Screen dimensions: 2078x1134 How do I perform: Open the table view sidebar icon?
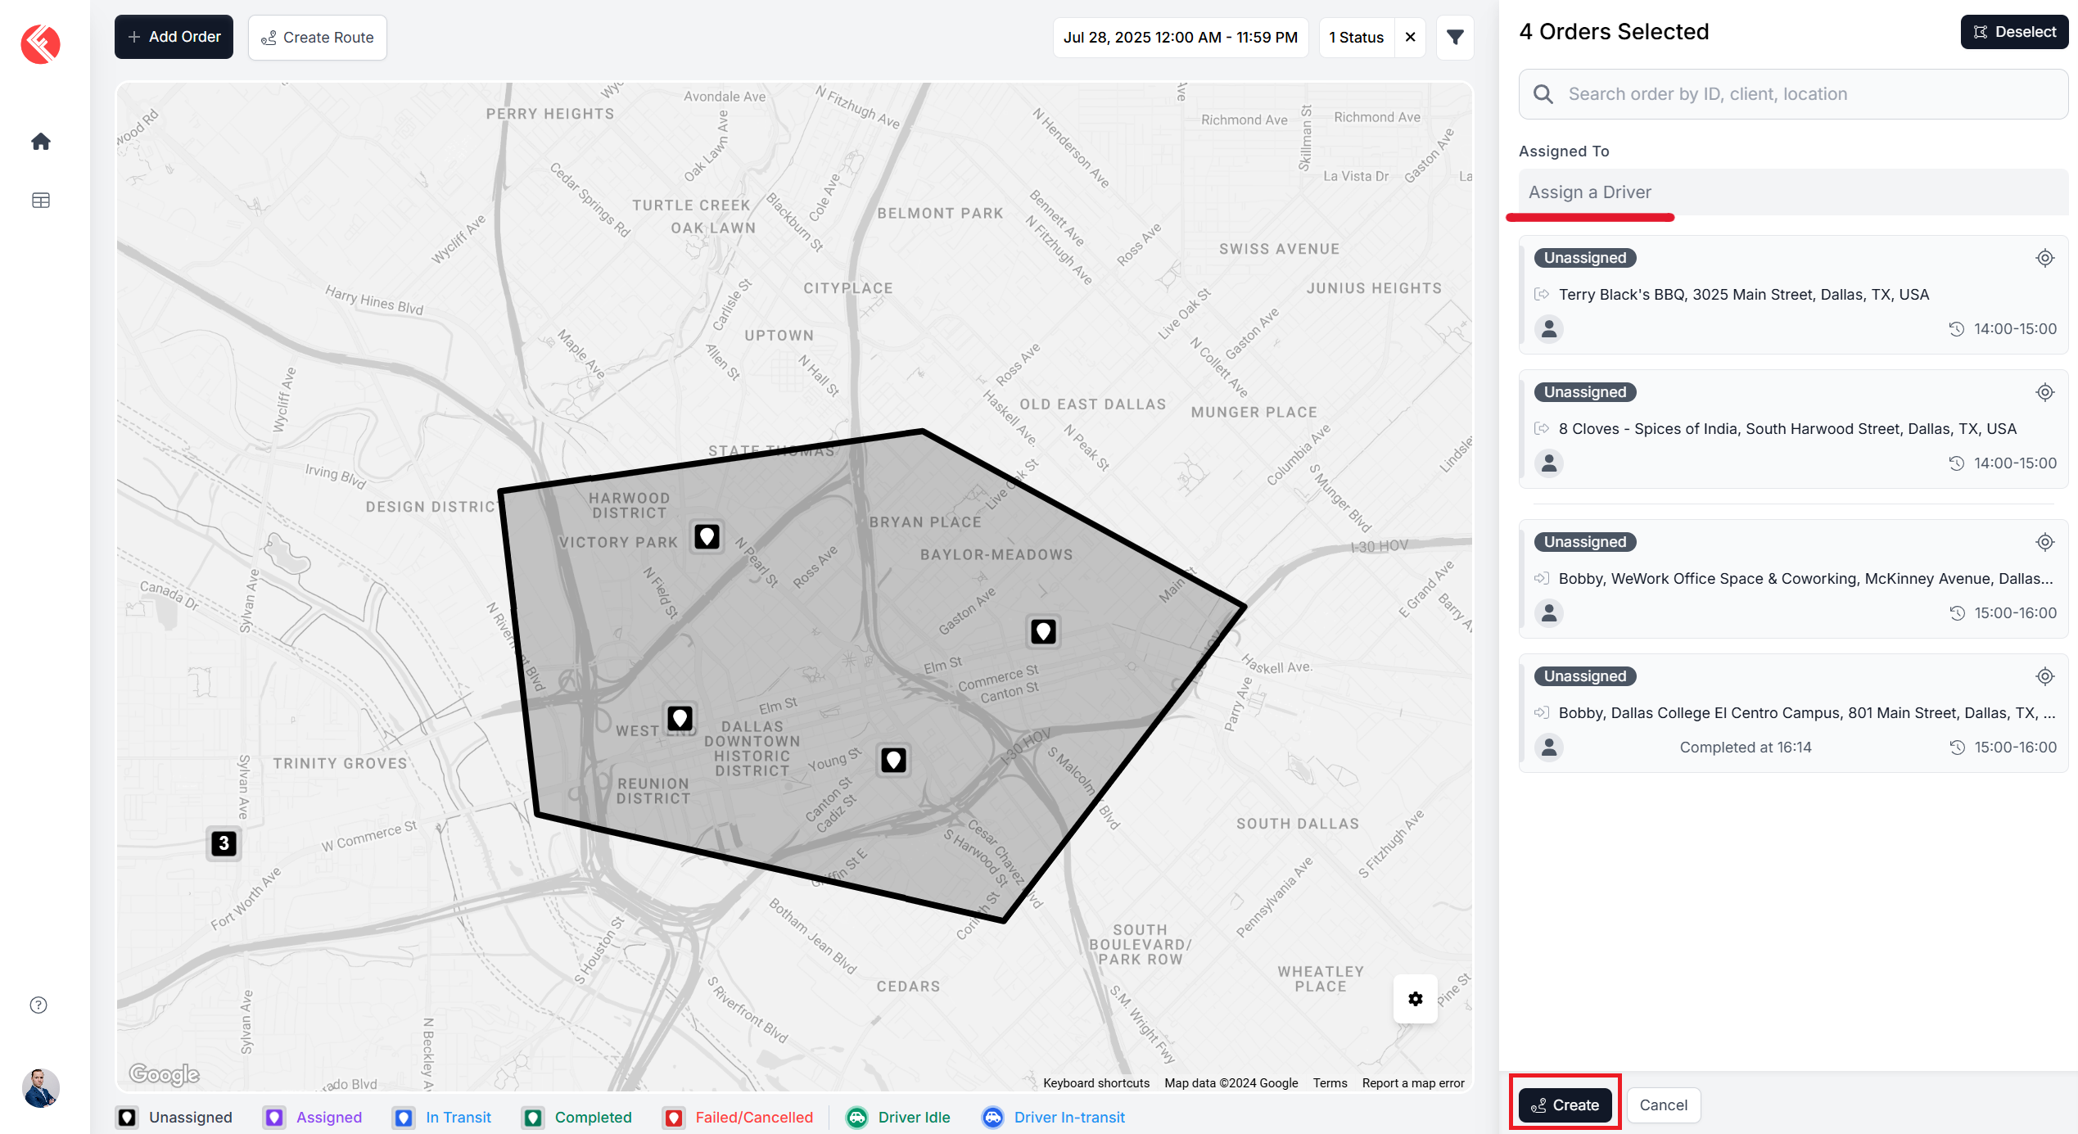(x=41, y=201)
